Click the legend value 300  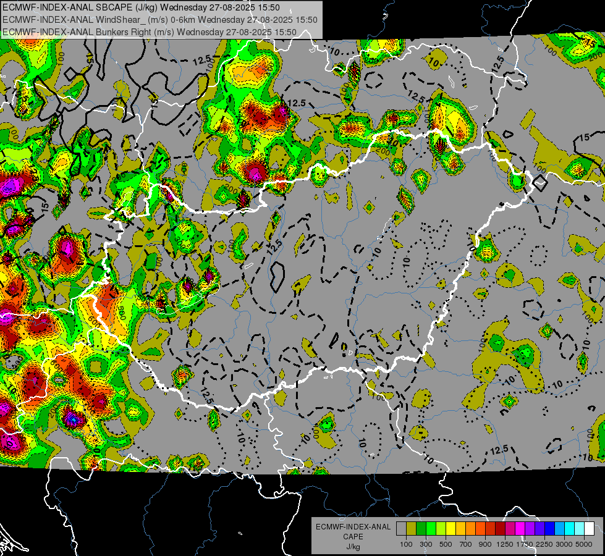pos(426,544)
